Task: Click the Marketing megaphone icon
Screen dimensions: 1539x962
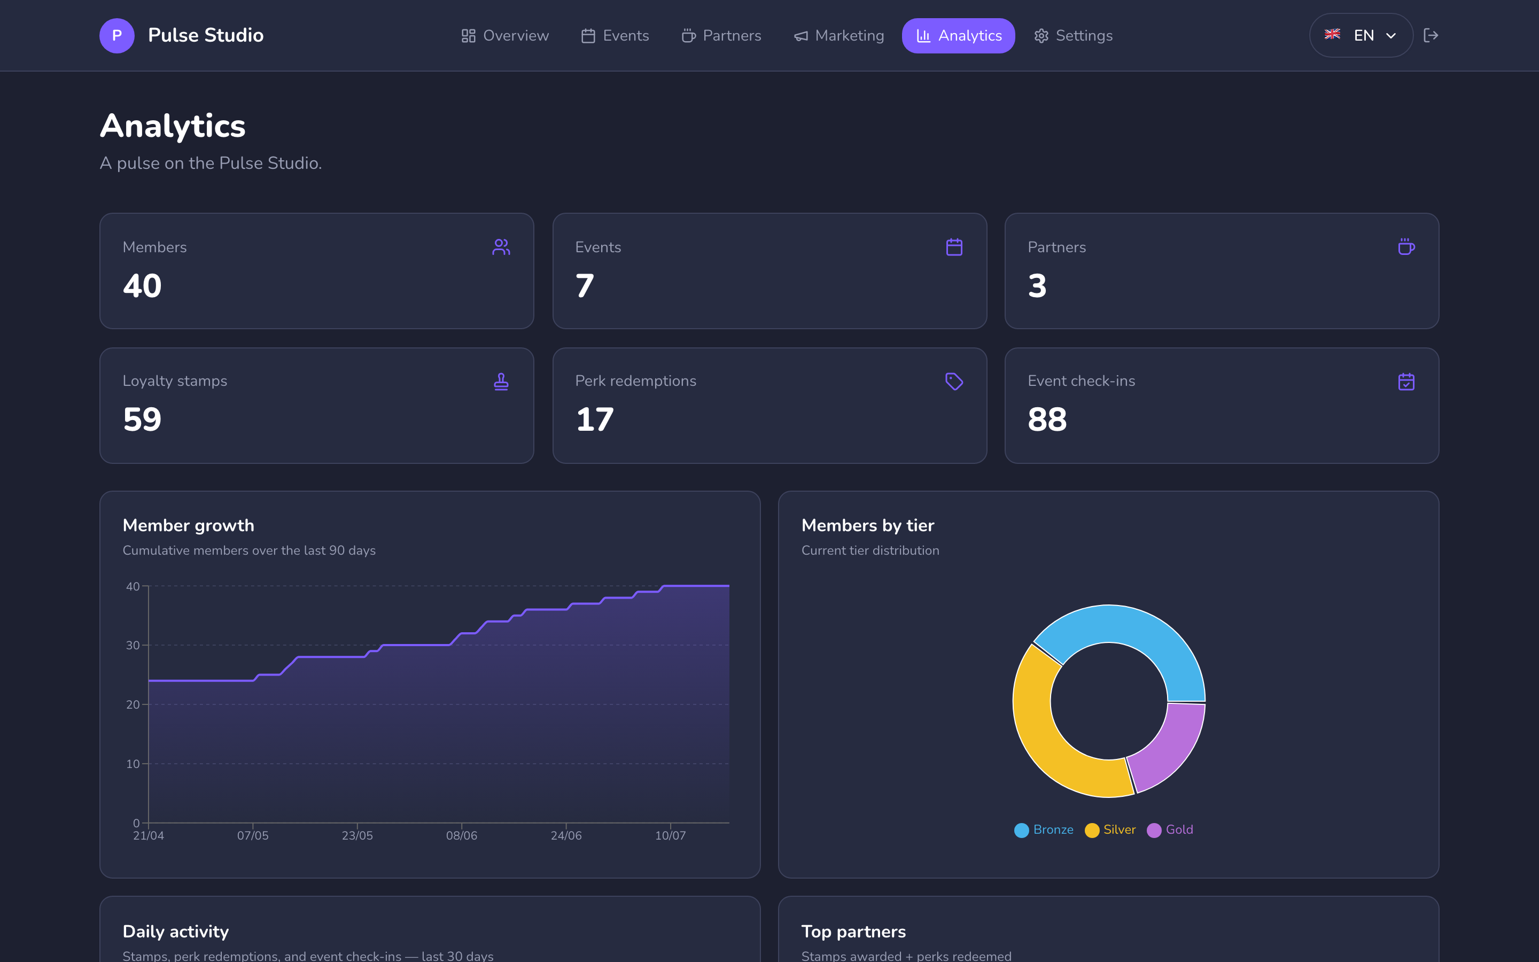Action: click(x=800, y=36)
